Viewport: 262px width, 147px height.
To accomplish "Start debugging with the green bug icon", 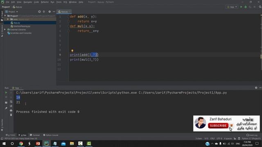I will (x=246, y=7).
